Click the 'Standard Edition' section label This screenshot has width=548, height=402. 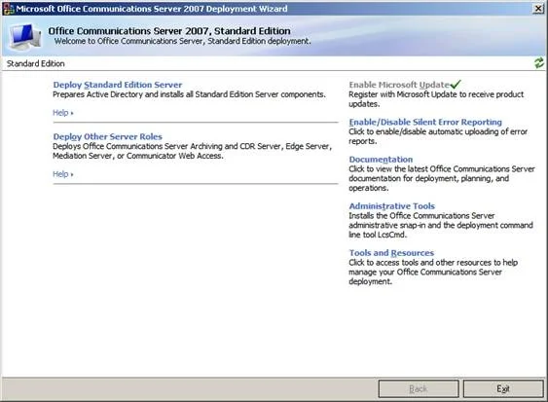coord(36,63)
